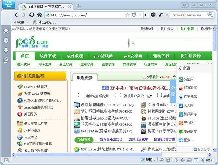Reload the page with refresh icon
Image resolution: width=218 pixels, height=165 pixels.
(x=32, y=15)
